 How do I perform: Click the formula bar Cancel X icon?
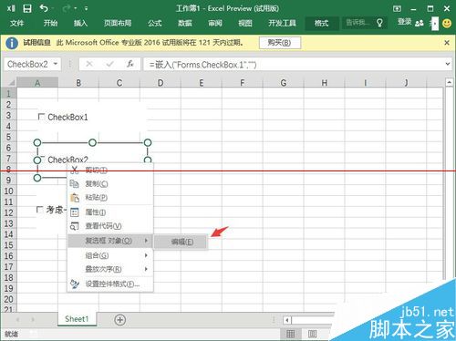click(89, 64)
